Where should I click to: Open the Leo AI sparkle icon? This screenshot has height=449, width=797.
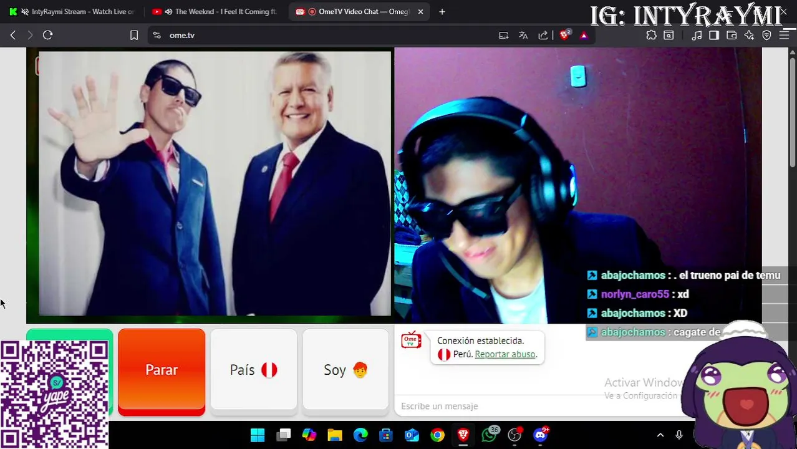pyautogui.click(x=749, y=36)
